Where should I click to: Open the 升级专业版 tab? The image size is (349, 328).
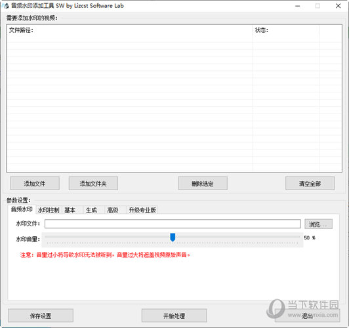coord(142,210)
